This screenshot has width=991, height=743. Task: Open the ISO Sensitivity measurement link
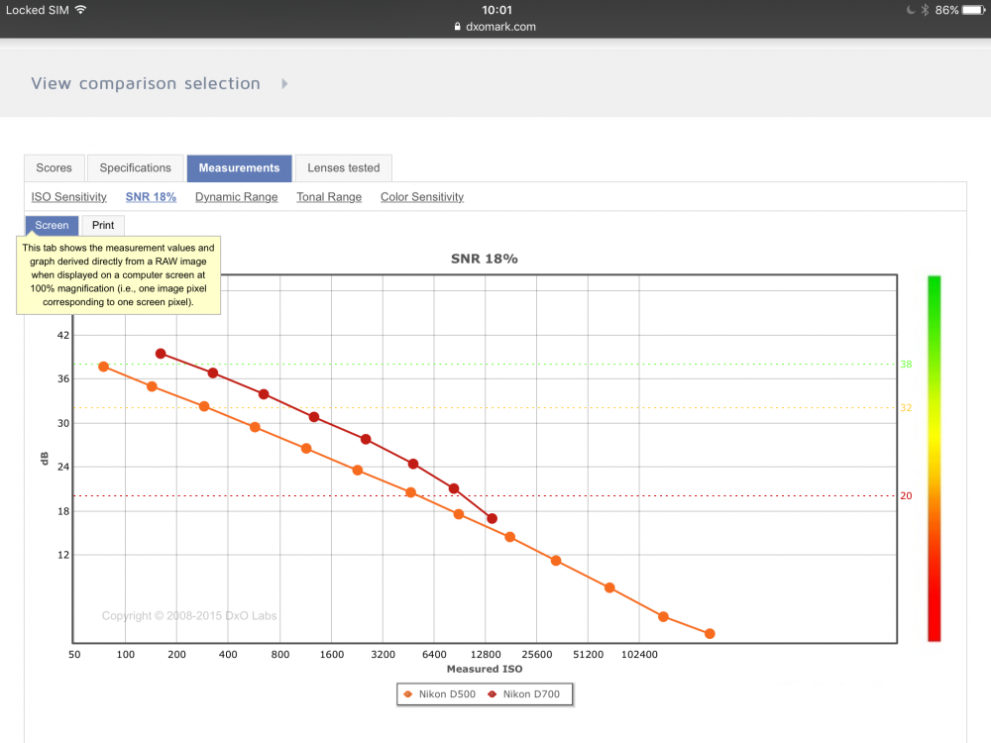point(69,197)
